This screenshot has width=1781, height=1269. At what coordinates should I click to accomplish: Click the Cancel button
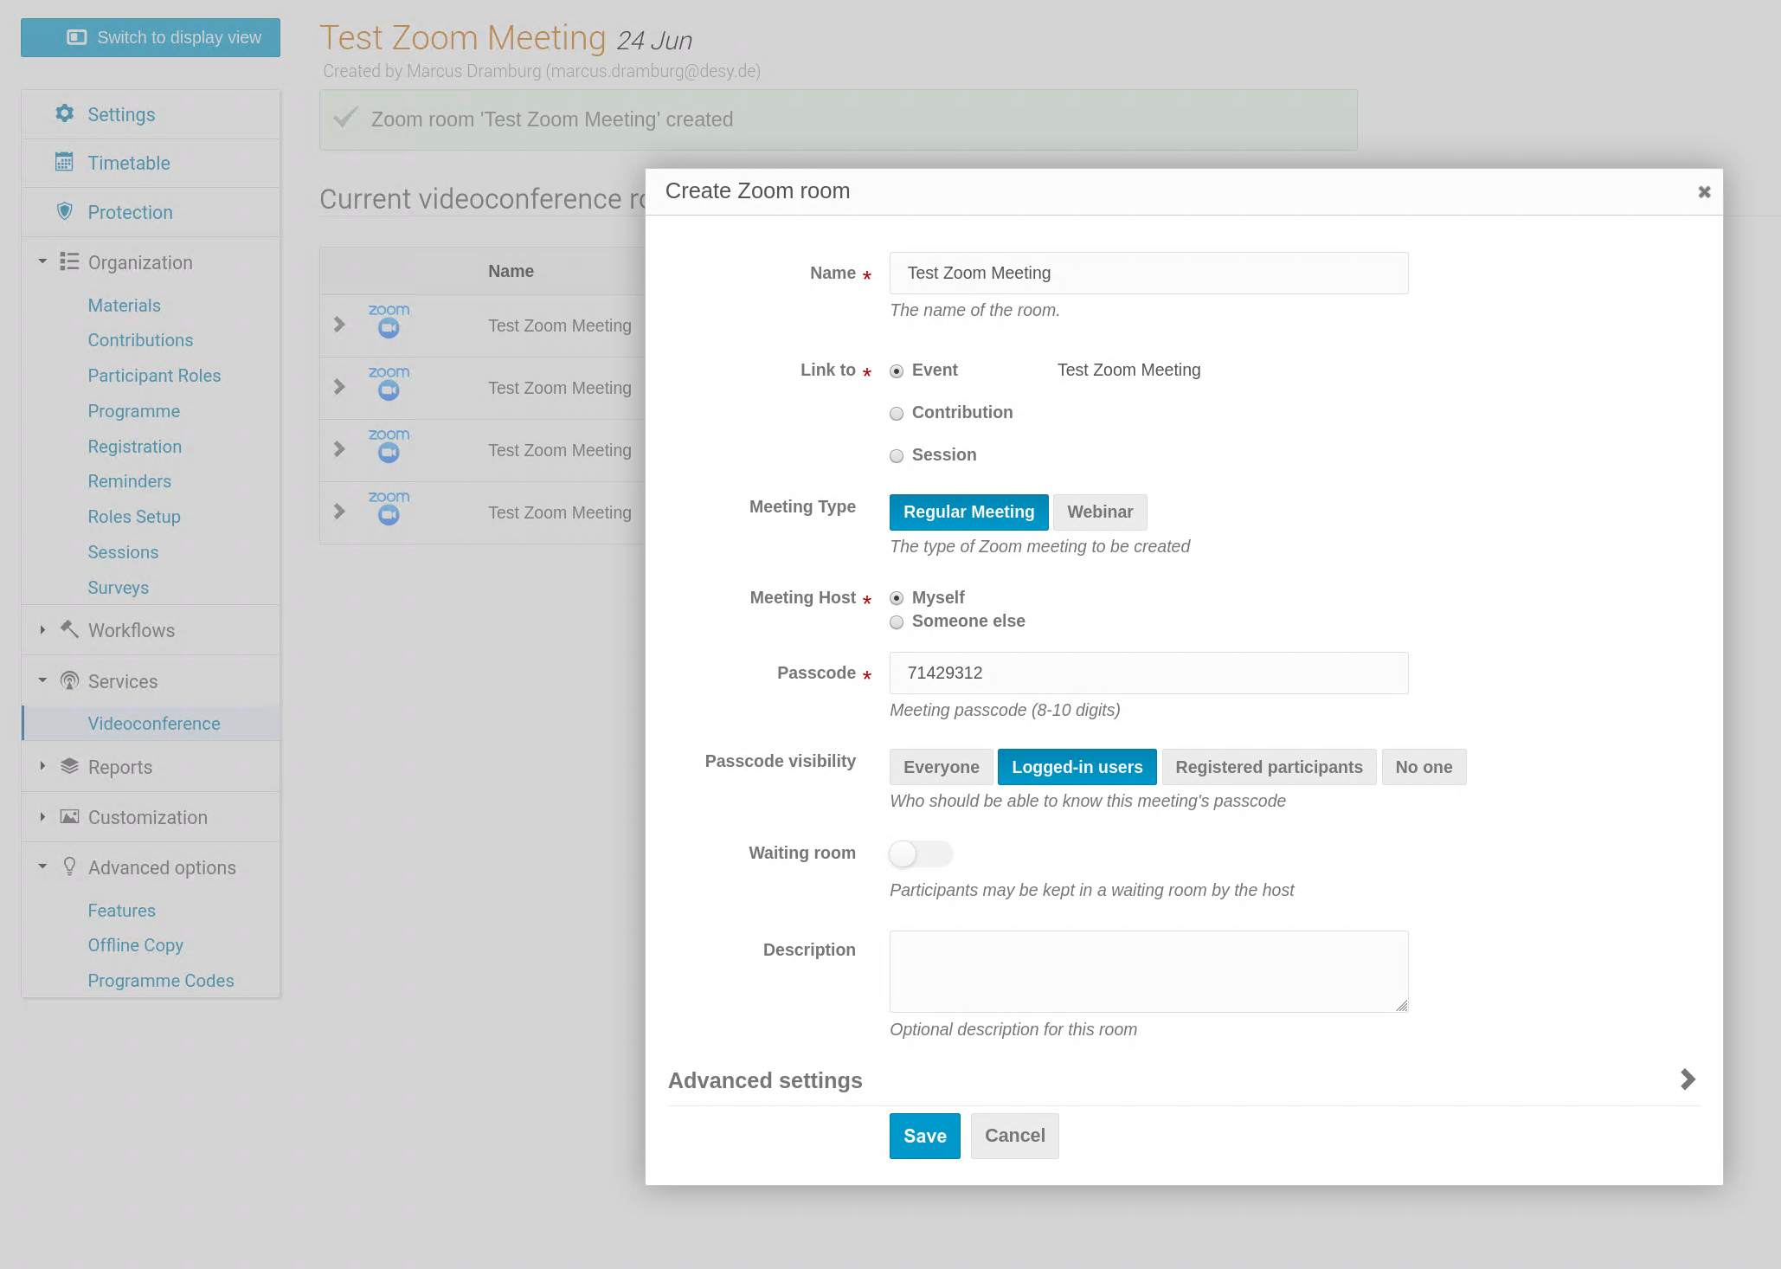click(1014, 1136)
